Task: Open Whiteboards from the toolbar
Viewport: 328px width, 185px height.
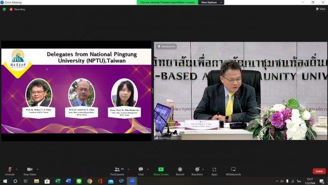Action: (233, 171)
